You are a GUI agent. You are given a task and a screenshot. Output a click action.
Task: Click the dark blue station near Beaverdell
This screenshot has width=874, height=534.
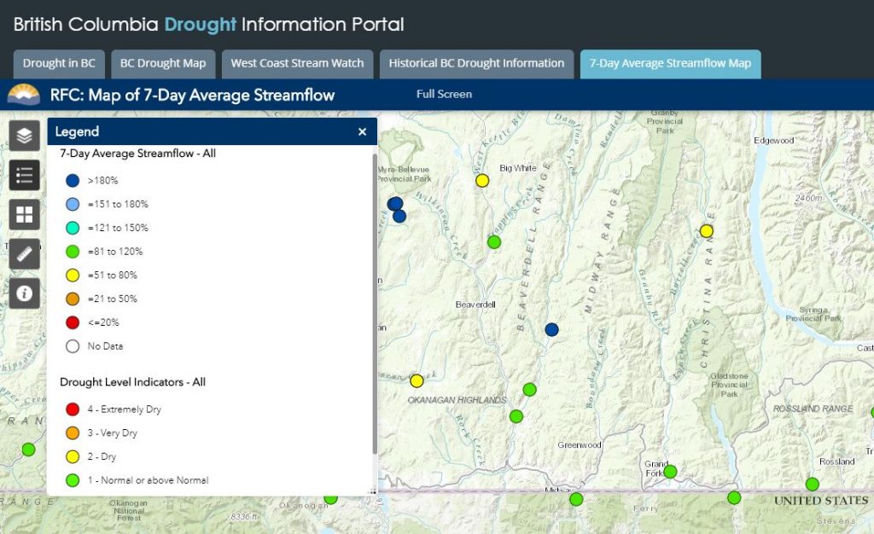point(551,329)
